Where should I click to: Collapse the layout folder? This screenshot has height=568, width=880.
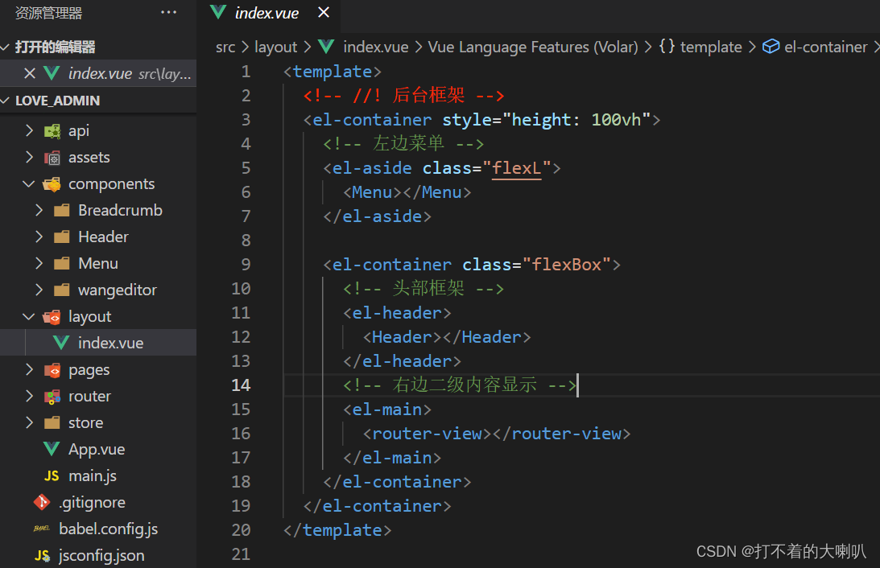click(x=28, y=316)
